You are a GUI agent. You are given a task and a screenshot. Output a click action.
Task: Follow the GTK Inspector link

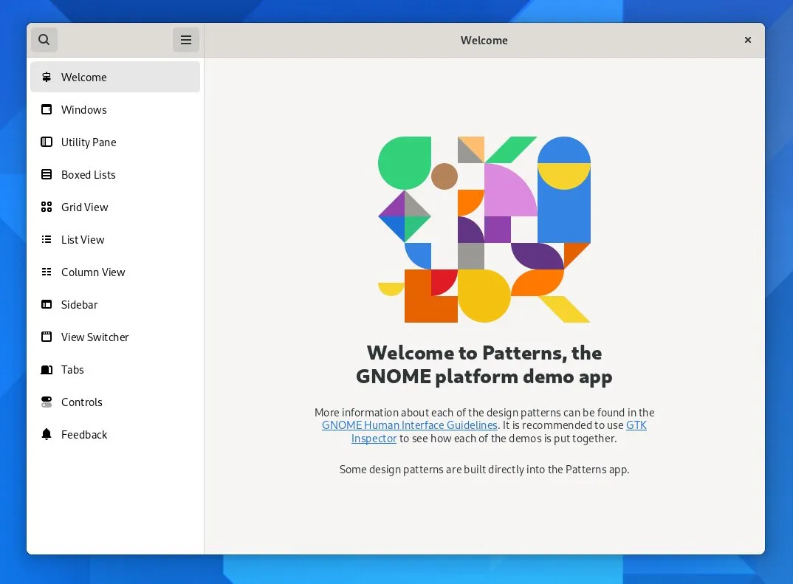click(x=374, y=439)
